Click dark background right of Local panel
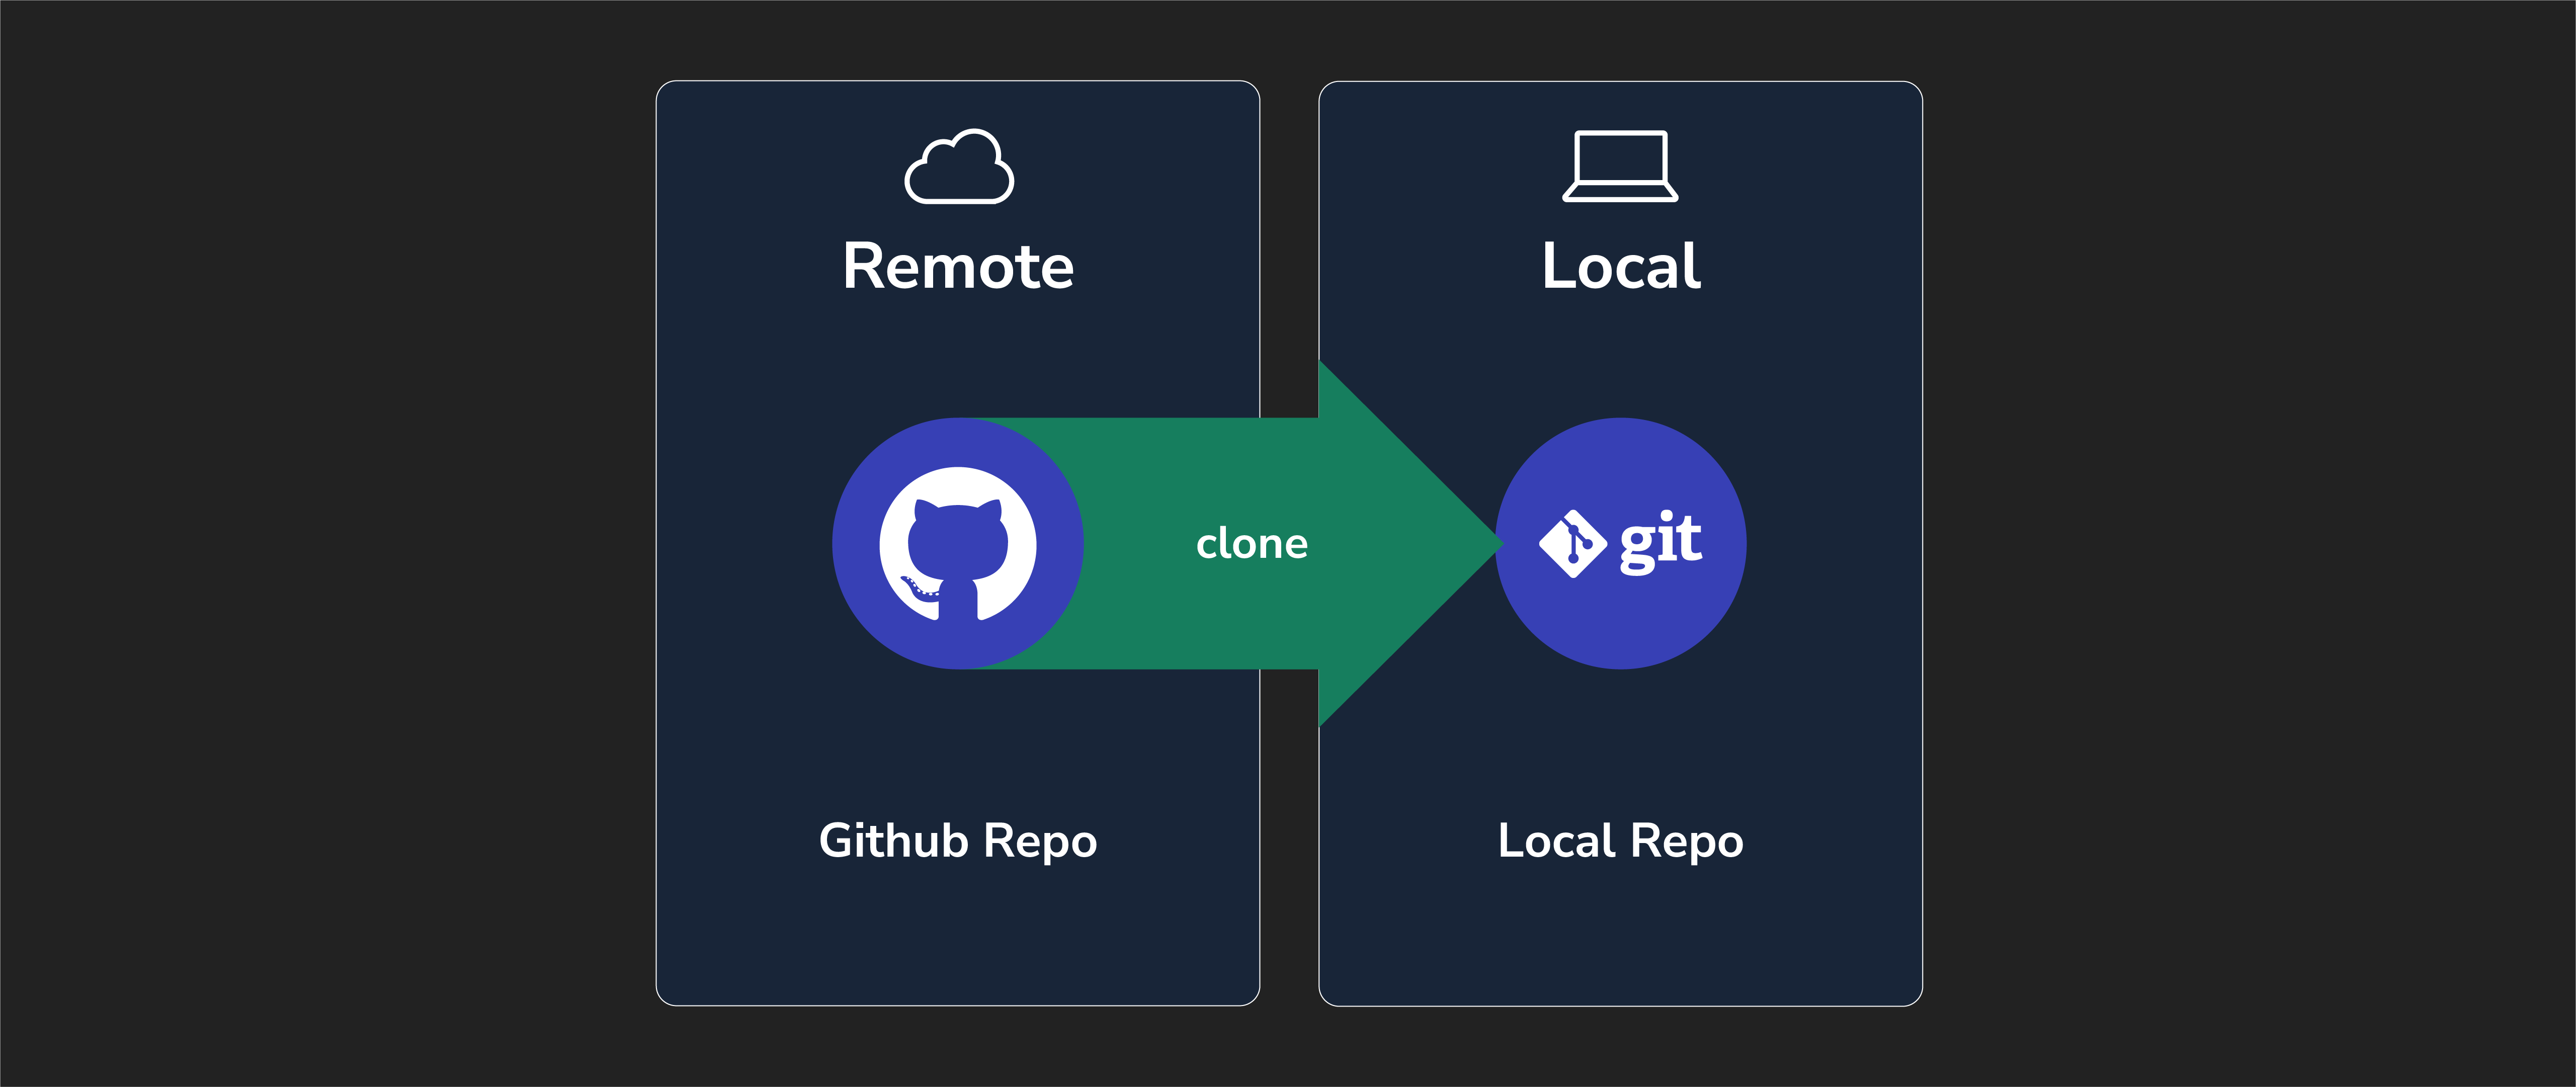The height and width of the screenshot is (1087, 2576). (2250, 544)
